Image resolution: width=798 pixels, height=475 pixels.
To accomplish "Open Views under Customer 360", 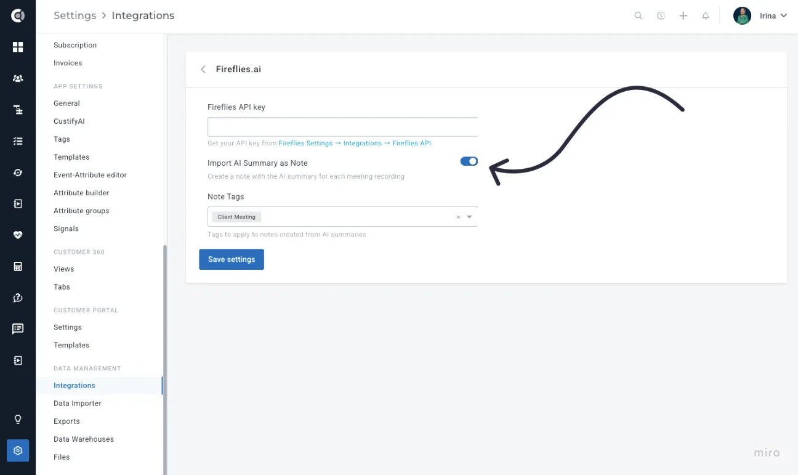I will tap(63, 269).
